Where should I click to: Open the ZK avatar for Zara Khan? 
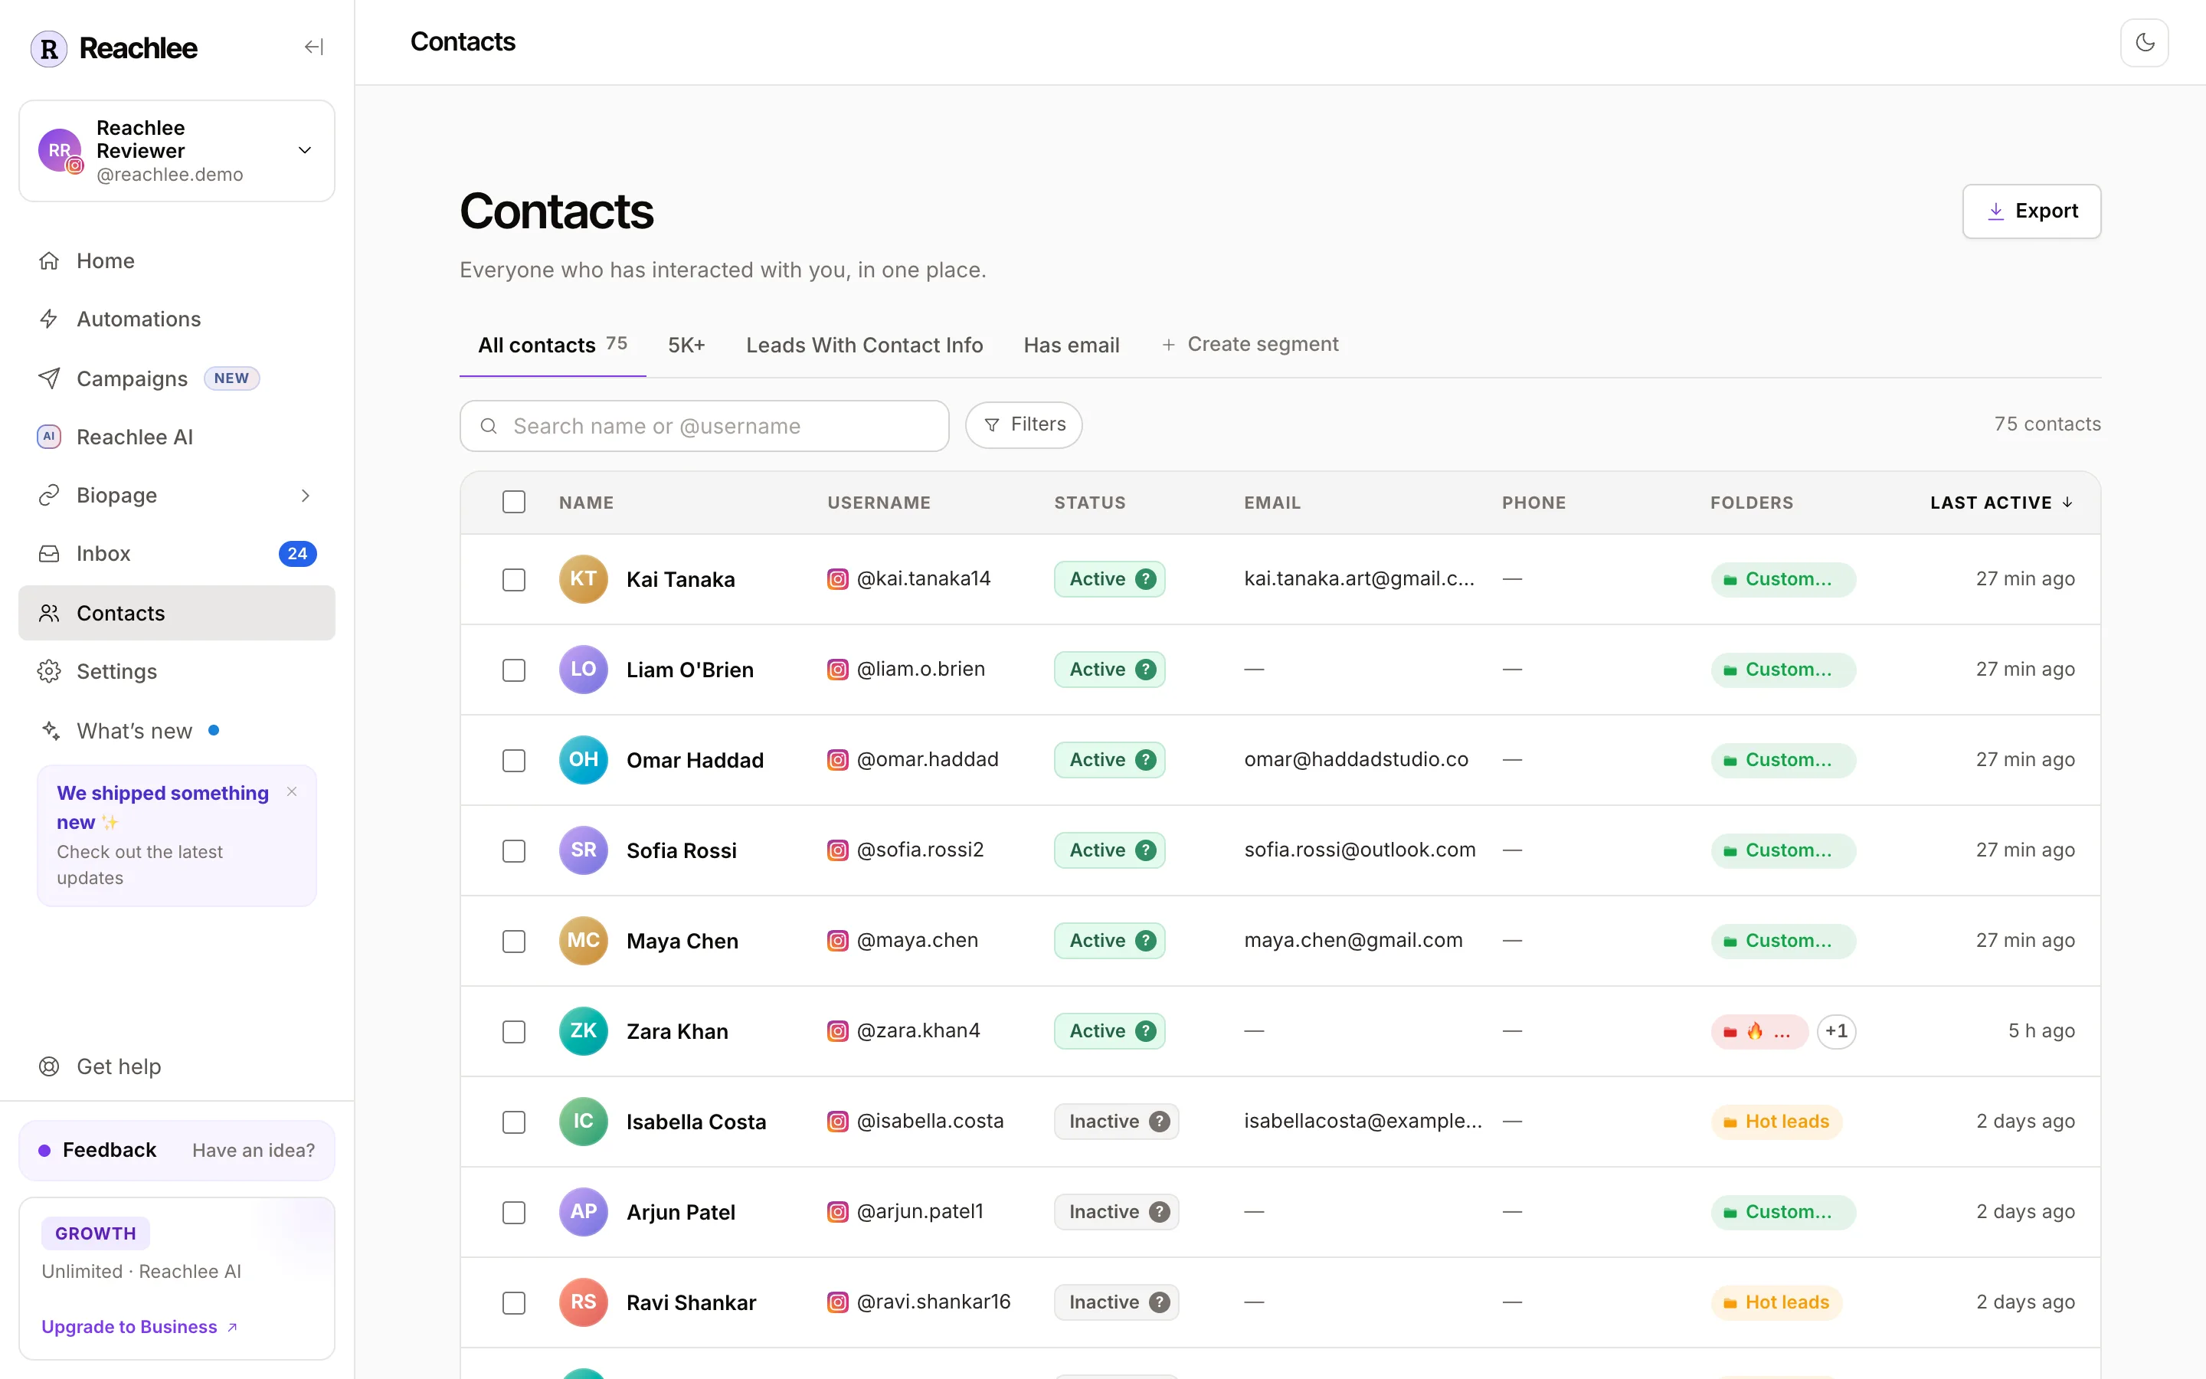(x=584, y=1030)
